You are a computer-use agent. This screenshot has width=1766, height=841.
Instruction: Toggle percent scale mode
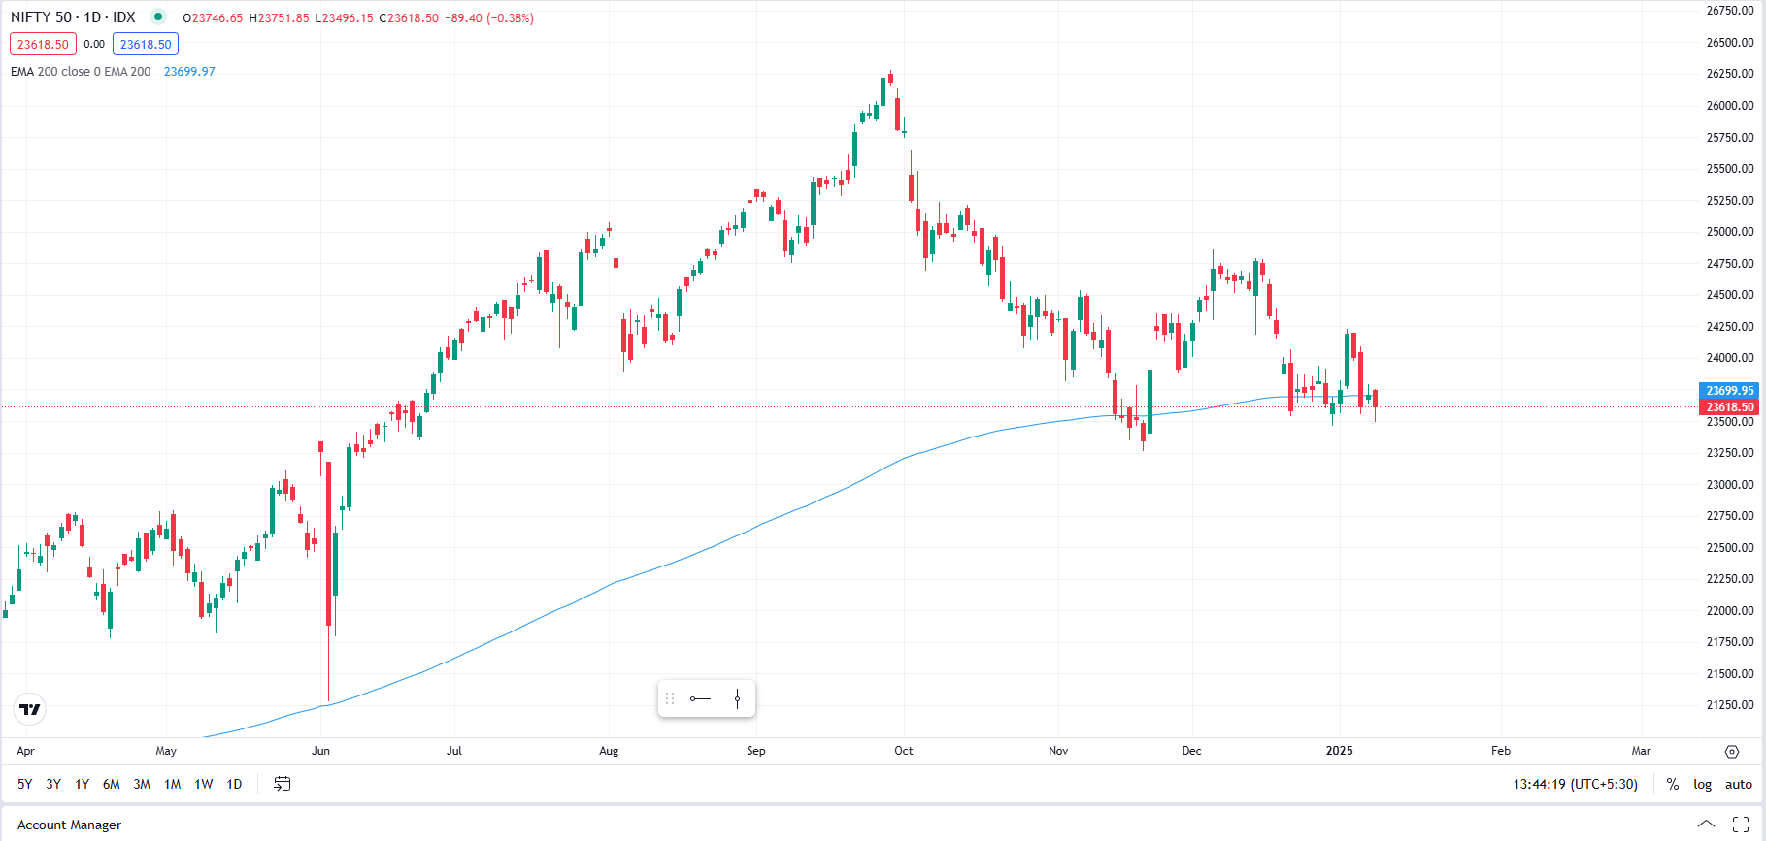(1672, 784)
